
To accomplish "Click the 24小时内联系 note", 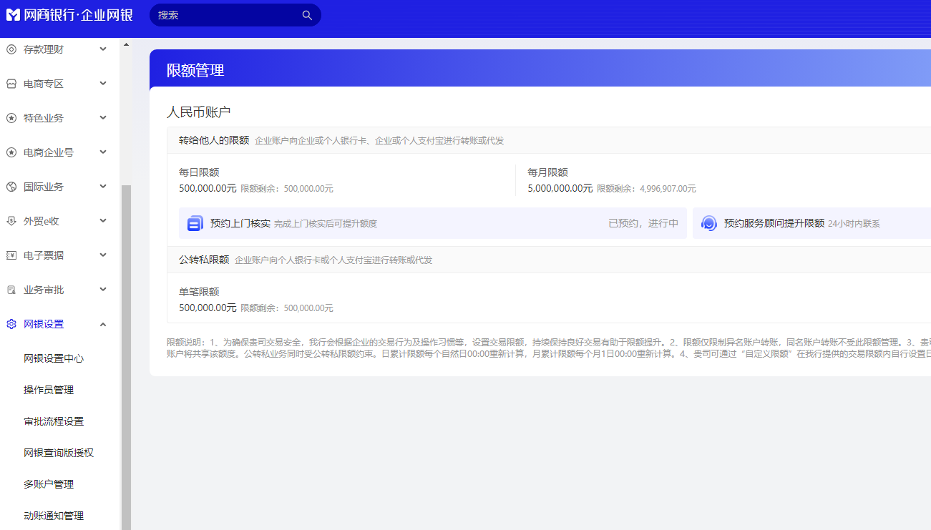I will click(854, 224).
